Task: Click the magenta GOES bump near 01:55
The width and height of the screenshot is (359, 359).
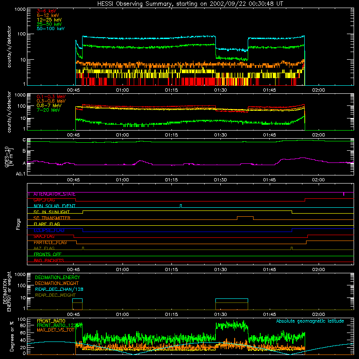Action: coord(302,158)
